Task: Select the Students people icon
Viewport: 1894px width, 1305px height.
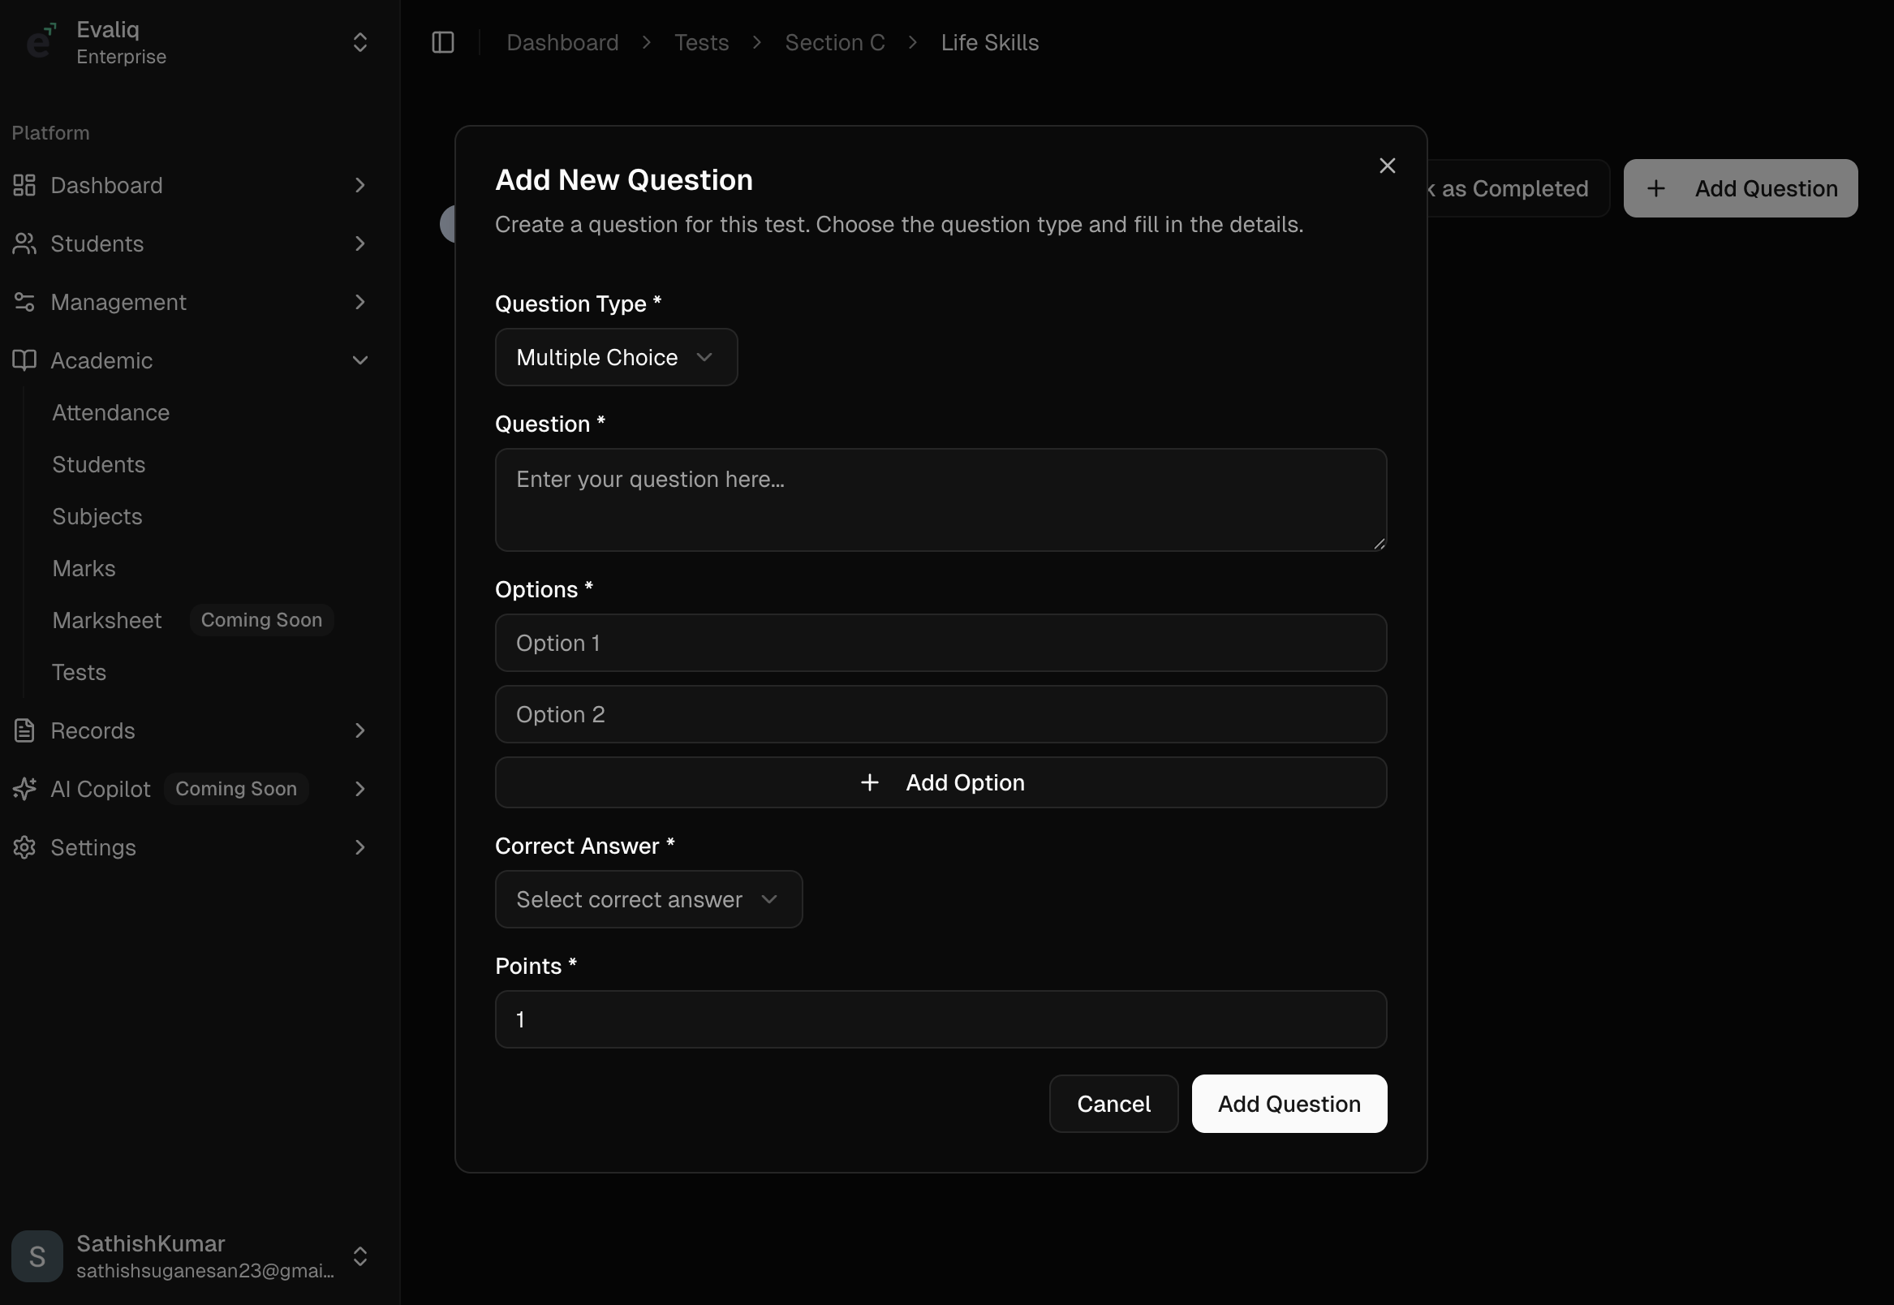Action: (24, 243)
